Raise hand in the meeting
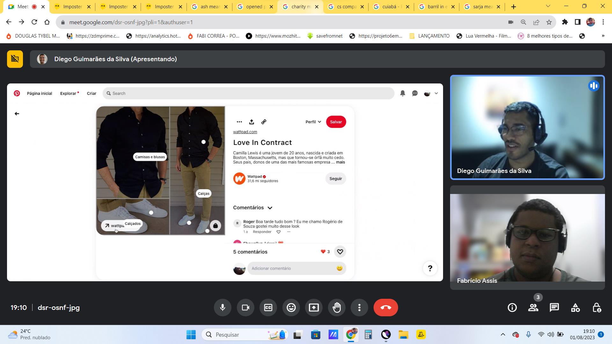The width and height of the screenshot is (612, 344). coord(337,307)
